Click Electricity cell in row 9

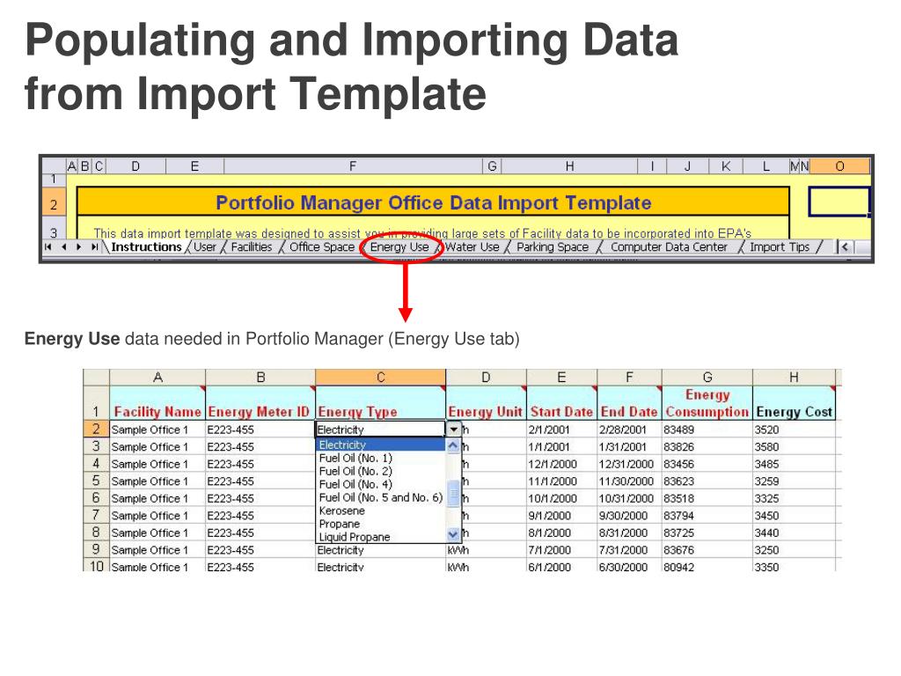pos(380,550)
